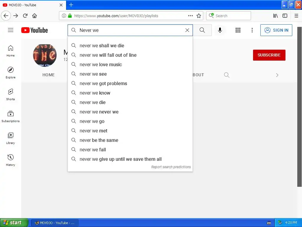Subscribe to the MOVDJO channel
Image resolution: width=302 pixels, height=227 pixels.
pyautogui.click(x=269, y=55)
